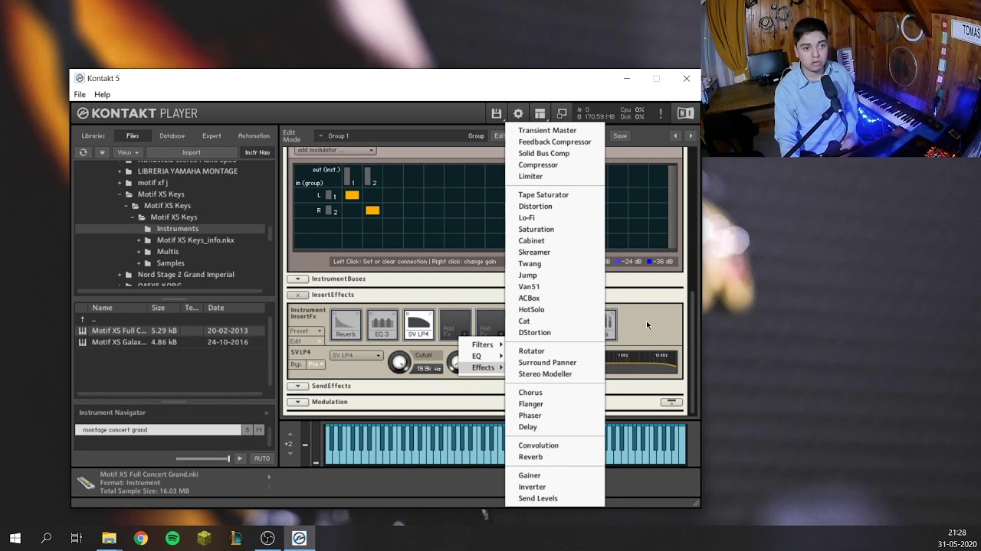Click the browser refresh icon
The image size is (981, 551).
click(83, 152)
